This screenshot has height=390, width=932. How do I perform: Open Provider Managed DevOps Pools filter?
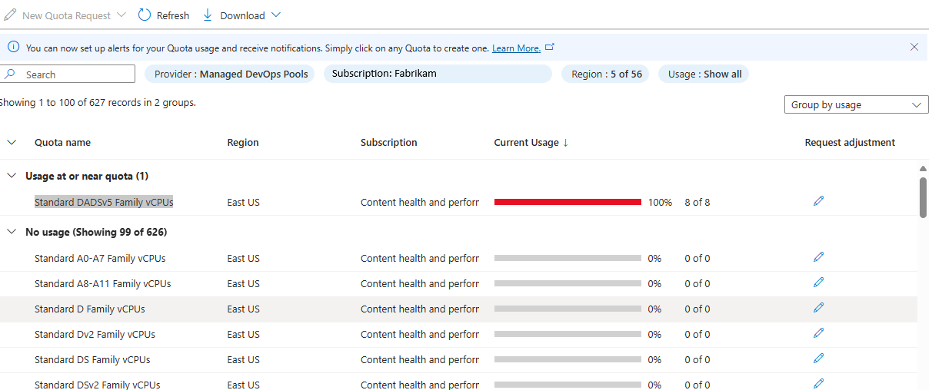click(230, 74)
